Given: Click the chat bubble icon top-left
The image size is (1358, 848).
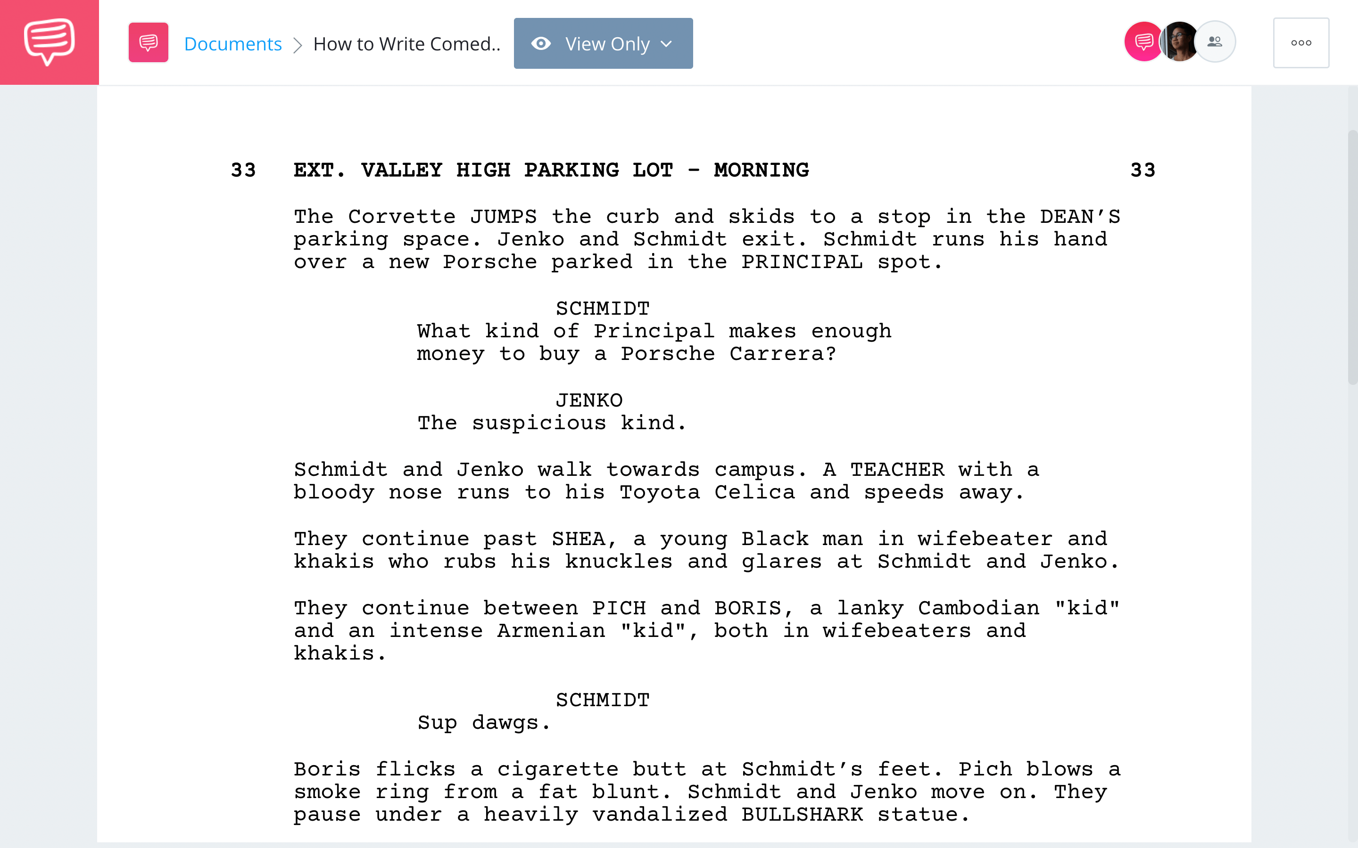Looking at the screenshot, I should point(49,43).
